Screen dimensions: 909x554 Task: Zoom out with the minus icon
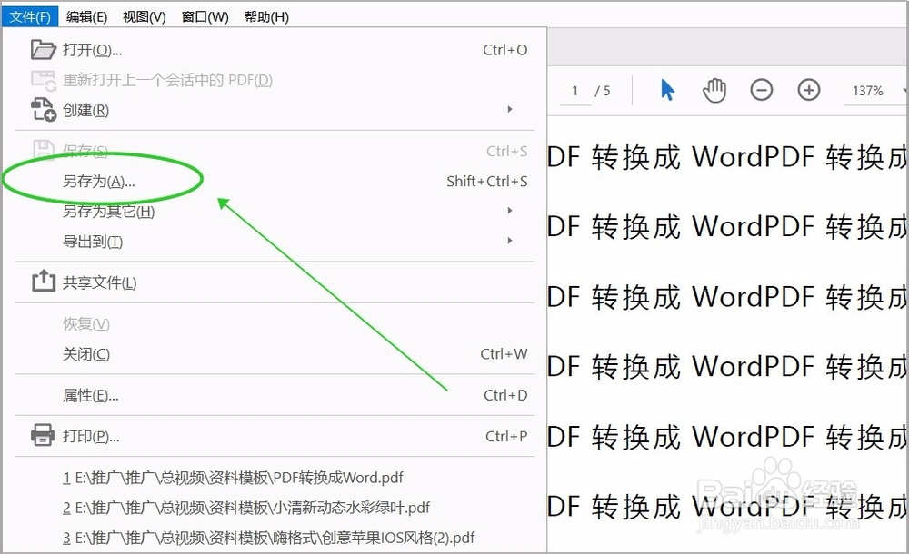762,90
